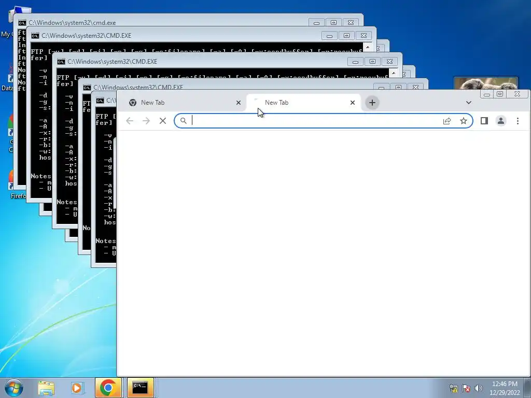531x398 pixels.
Task: Click the system icon of second CMD.EXE window
Action: 35,36
